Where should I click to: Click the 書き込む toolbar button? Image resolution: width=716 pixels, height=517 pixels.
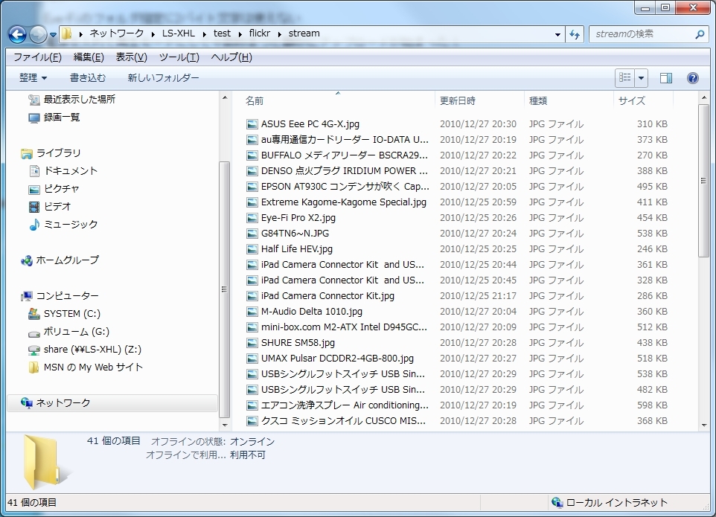click(x=88, y=78)
